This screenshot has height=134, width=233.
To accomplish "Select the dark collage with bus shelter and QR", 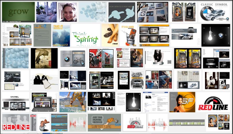I will point(73,80).
